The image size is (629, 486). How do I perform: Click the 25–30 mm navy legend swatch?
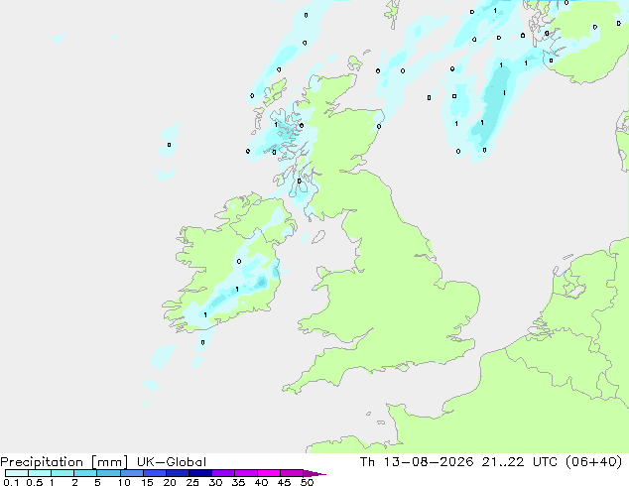click(x=199, y=473)
